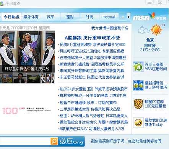Image resolution: width=169 pixels, height=149 pixels.
Task: Expand weather details arrow beside sun
Action: [x=164, y=25]
